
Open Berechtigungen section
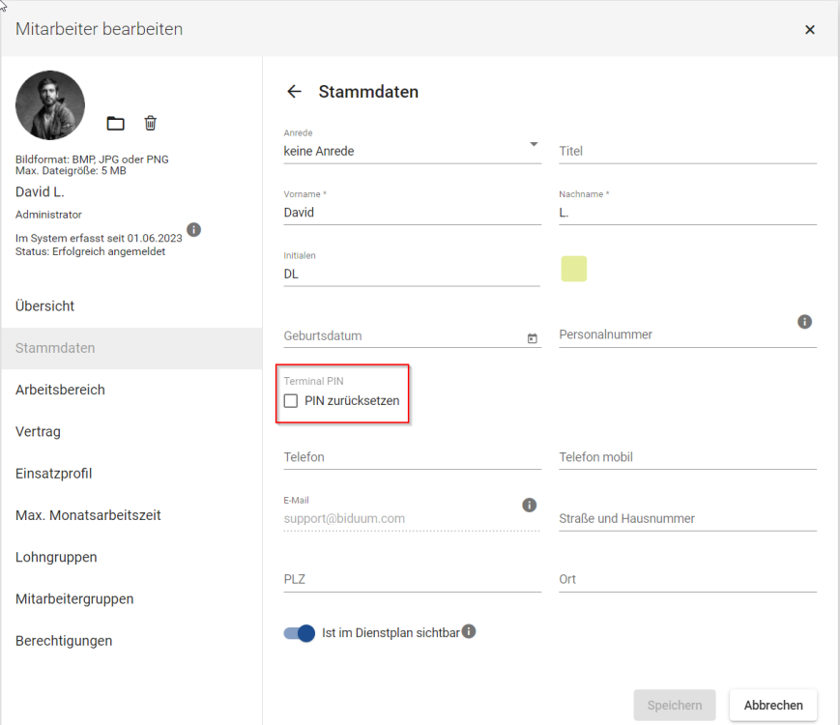tap(131, 640)
